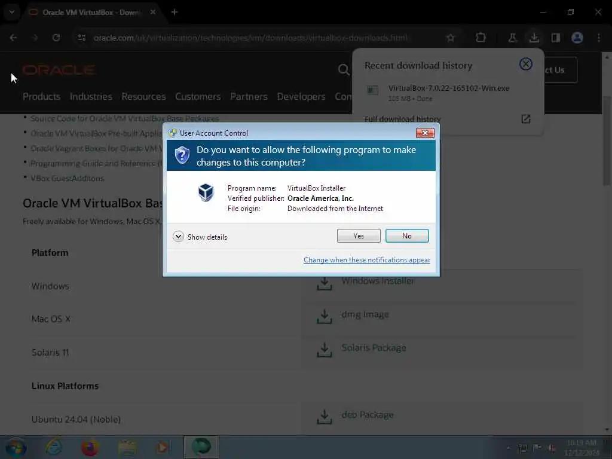Click the dmg Image download link
Image resolution: width=612 pixels, height=459 pixels.
tap(365, 314)
